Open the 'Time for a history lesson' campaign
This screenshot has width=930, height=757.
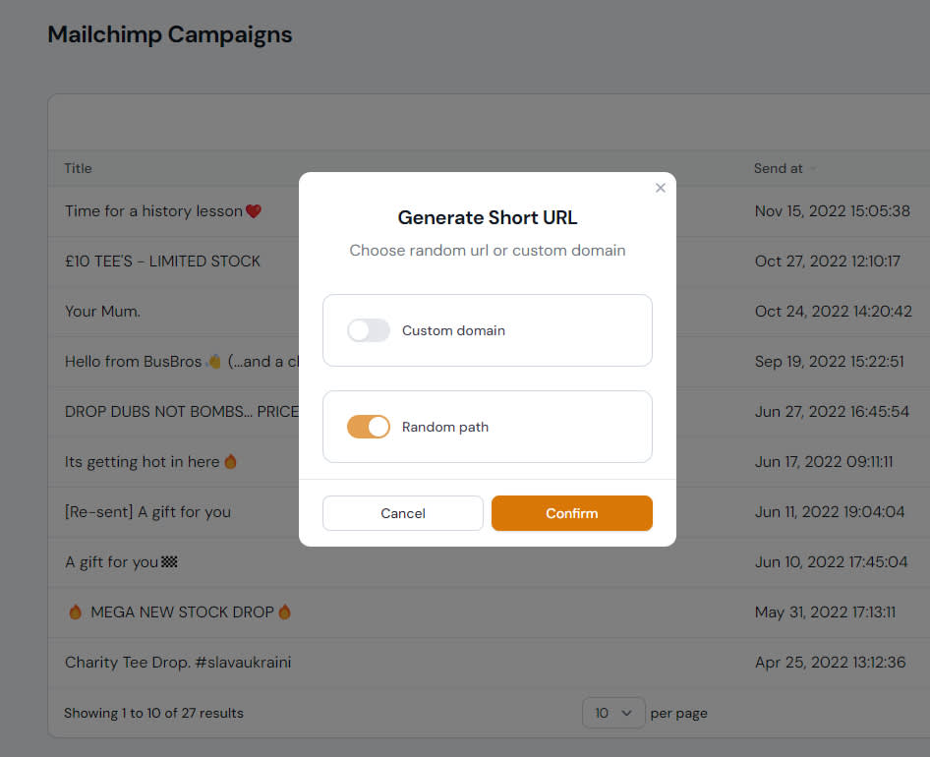tap(153, 210)
